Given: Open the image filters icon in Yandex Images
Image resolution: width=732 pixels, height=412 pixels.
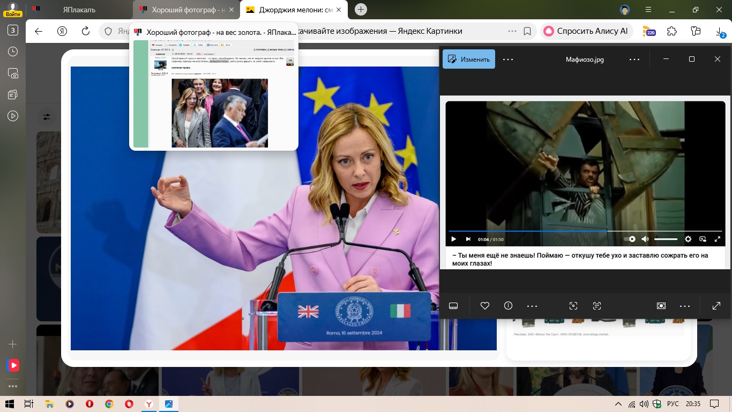Looking at the screenshot, I should (47, 116).
